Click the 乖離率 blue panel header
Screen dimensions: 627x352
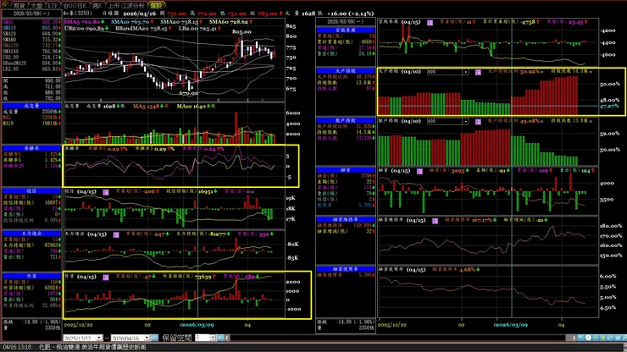point(31,148)
